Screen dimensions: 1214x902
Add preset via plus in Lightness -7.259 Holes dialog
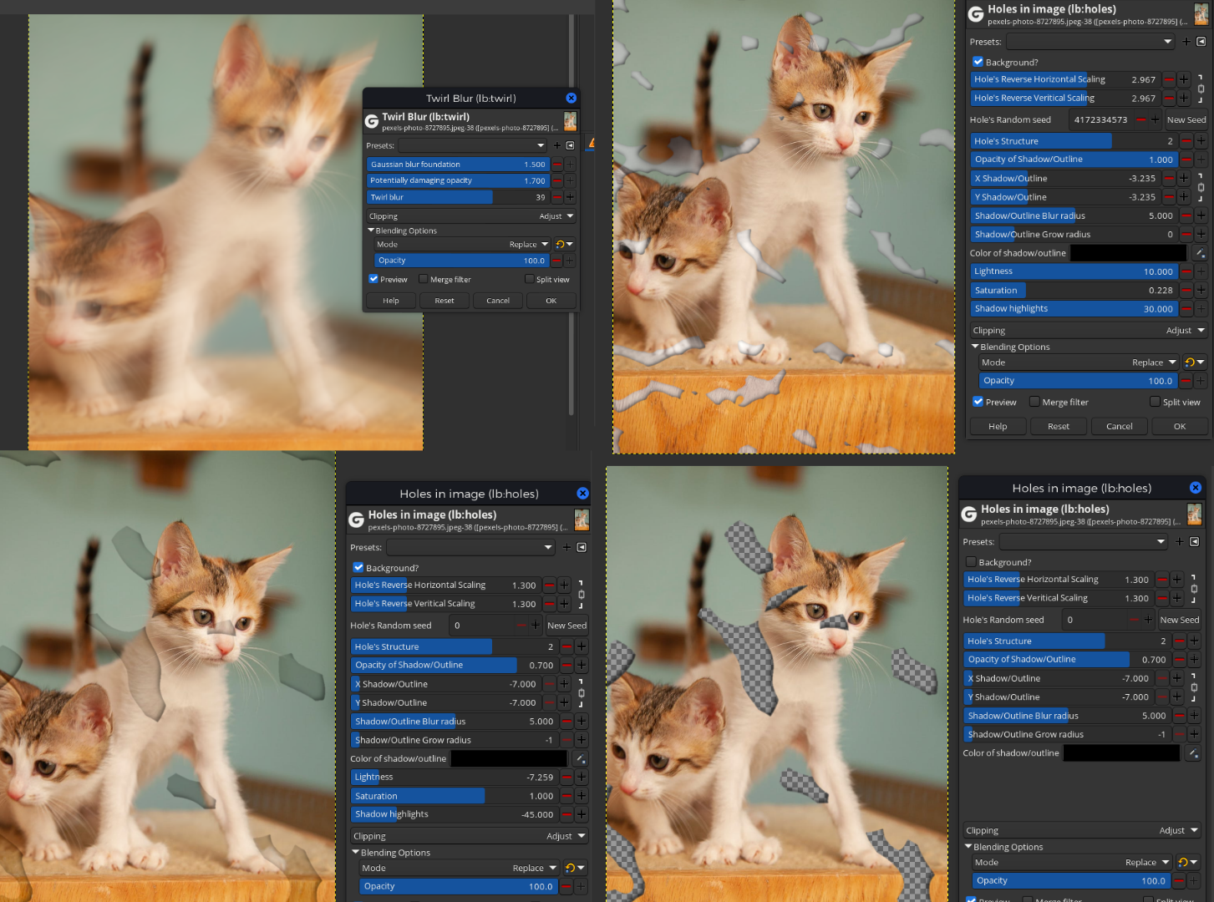566,548
